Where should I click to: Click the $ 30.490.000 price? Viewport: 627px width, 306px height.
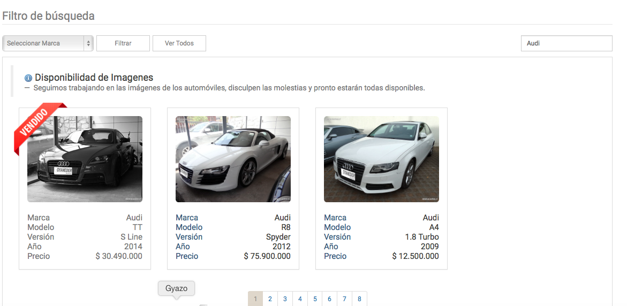pyautogui.click(x=119, y=256)
